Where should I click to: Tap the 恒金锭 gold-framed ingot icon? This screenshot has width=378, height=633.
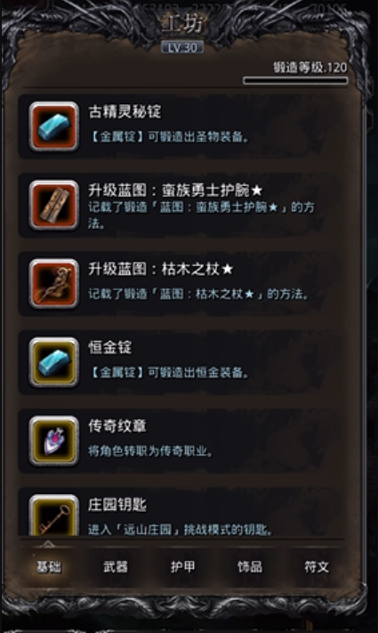(53, 362)
